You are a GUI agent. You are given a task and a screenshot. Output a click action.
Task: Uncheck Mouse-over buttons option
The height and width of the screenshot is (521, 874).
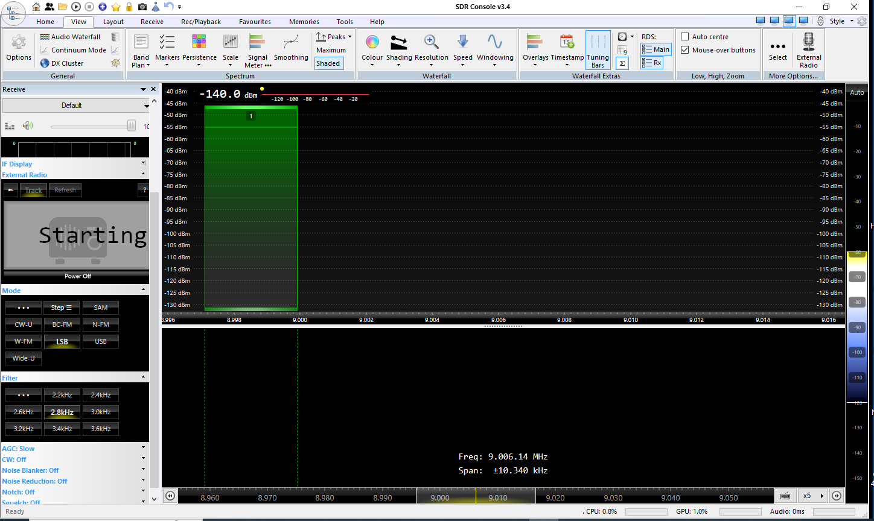tap(685, 50)
